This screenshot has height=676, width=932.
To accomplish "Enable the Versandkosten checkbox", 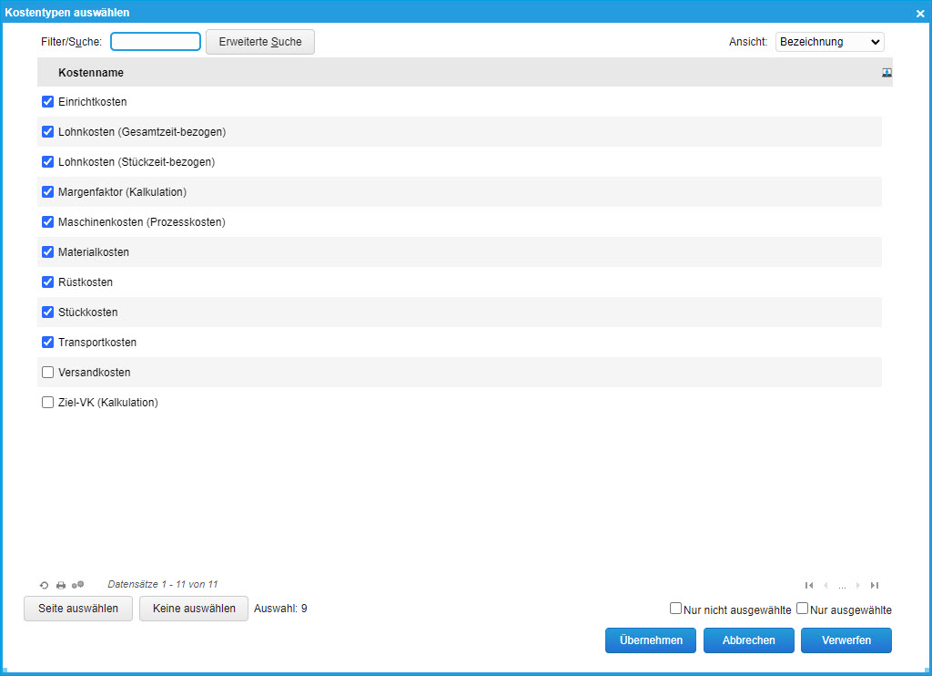I will [48, 372].
